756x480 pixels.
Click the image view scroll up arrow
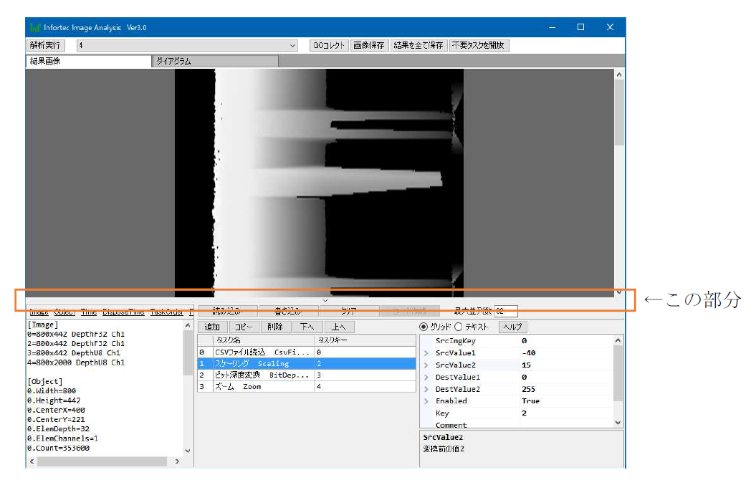pos(619,75)
